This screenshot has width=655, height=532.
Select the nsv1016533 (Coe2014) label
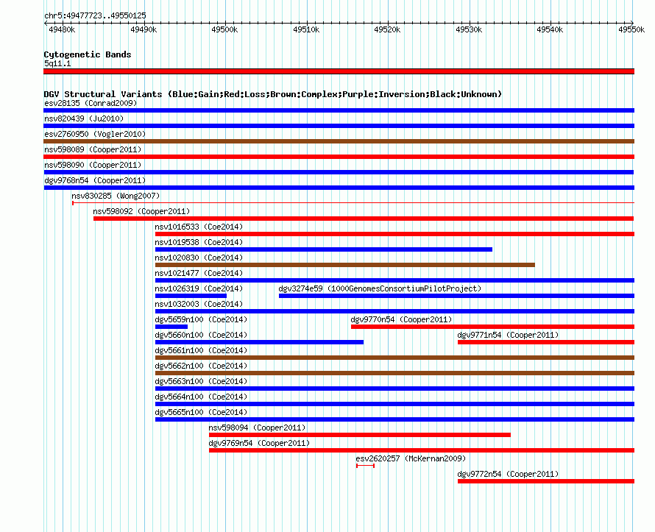(199, 227)
